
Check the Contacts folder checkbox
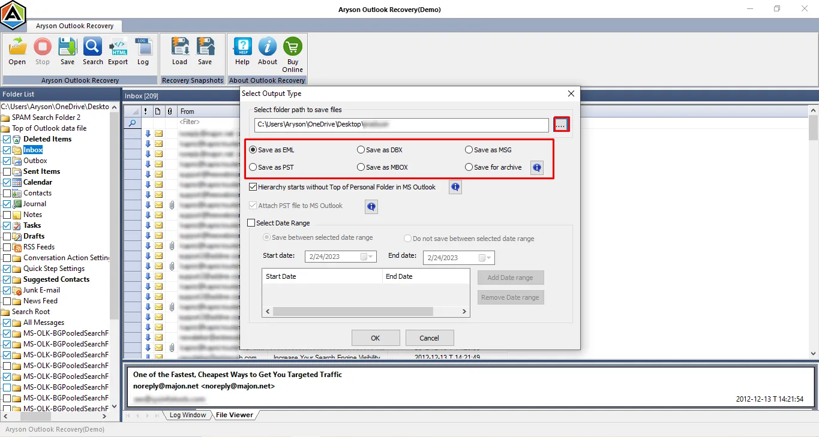coord(7,193)
